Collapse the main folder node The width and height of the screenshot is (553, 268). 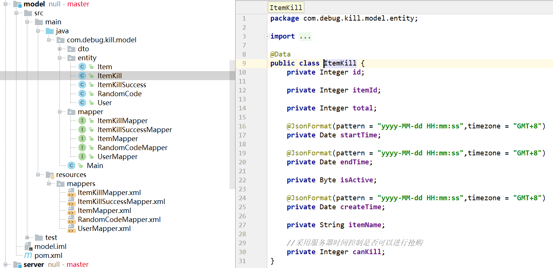point(27,22)
